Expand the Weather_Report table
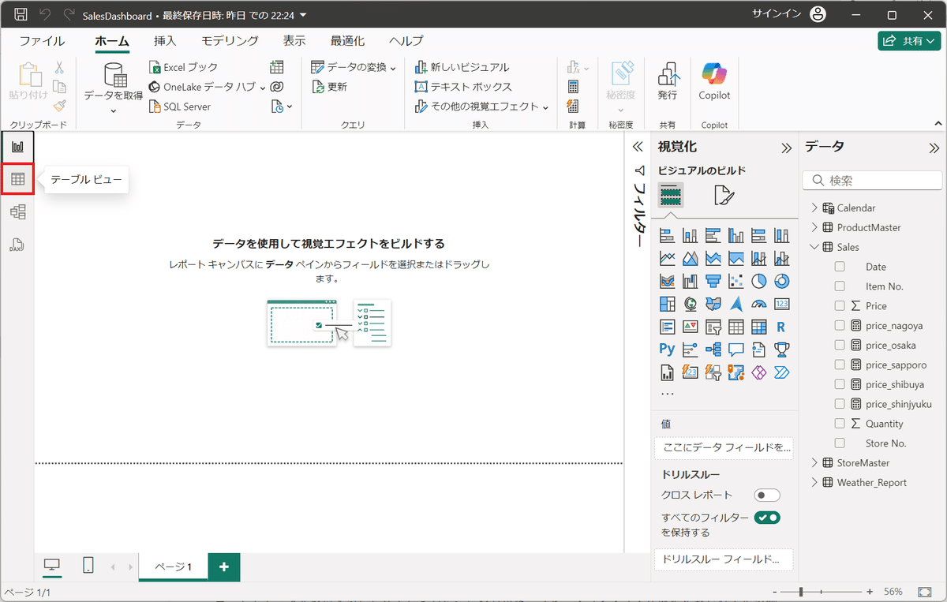 point(814,482)
